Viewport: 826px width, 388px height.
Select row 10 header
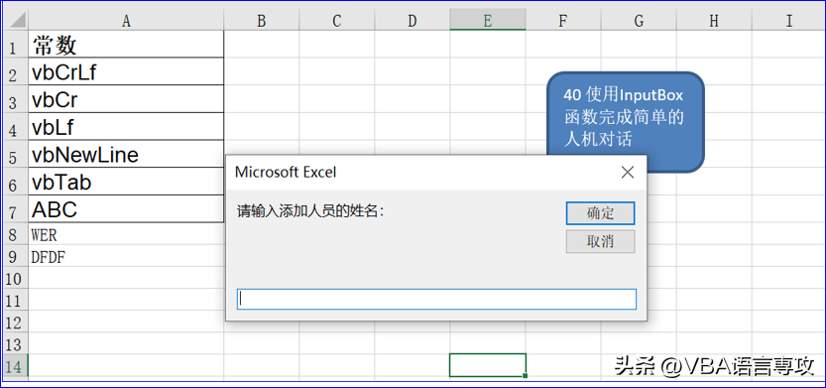coord(14,277)
